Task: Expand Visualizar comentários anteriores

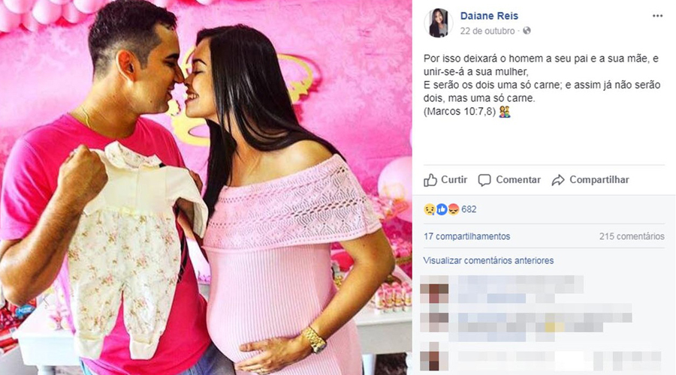Action: tap(488, 260)
